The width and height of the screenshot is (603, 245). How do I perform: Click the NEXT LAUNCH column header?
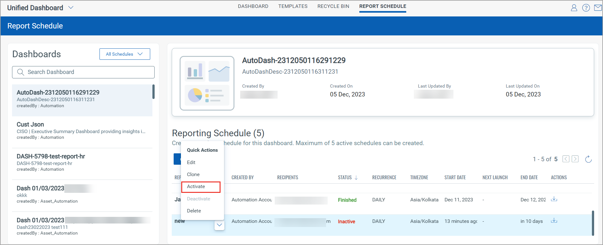[x=495, y=178]
